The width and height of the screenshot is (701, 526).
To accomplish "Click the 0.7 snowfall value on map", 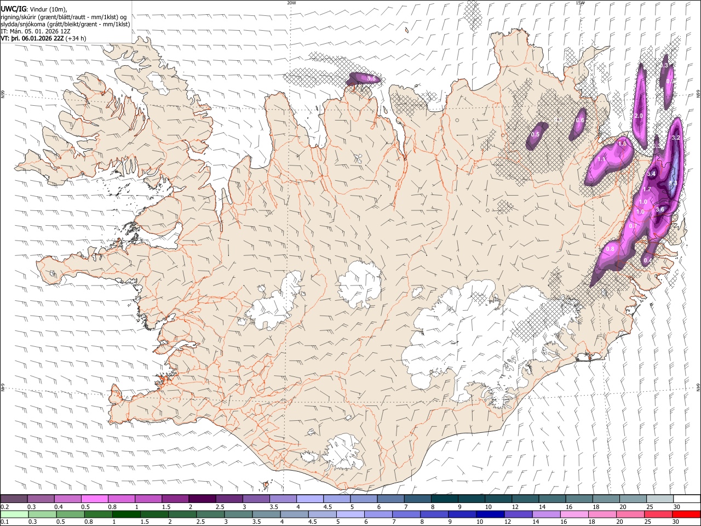I will click(633, 226).
